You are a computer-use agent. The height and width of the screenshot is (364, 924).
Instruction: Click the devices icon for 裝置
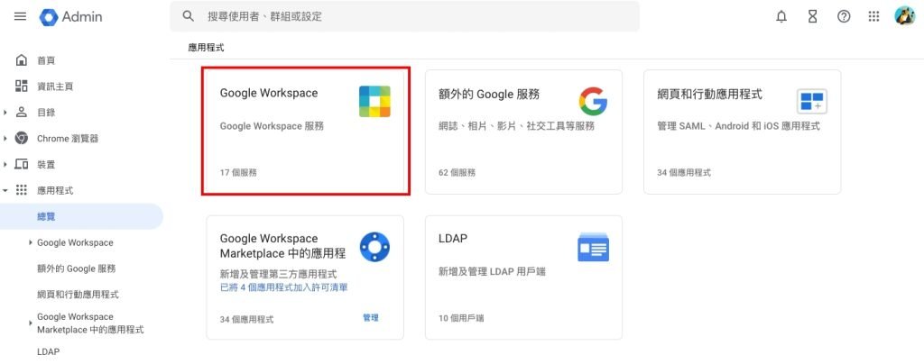pos(22,164)
